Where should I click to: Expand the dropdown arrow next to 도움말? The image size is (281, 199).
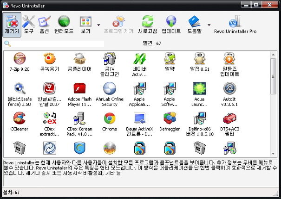(209, 25)
